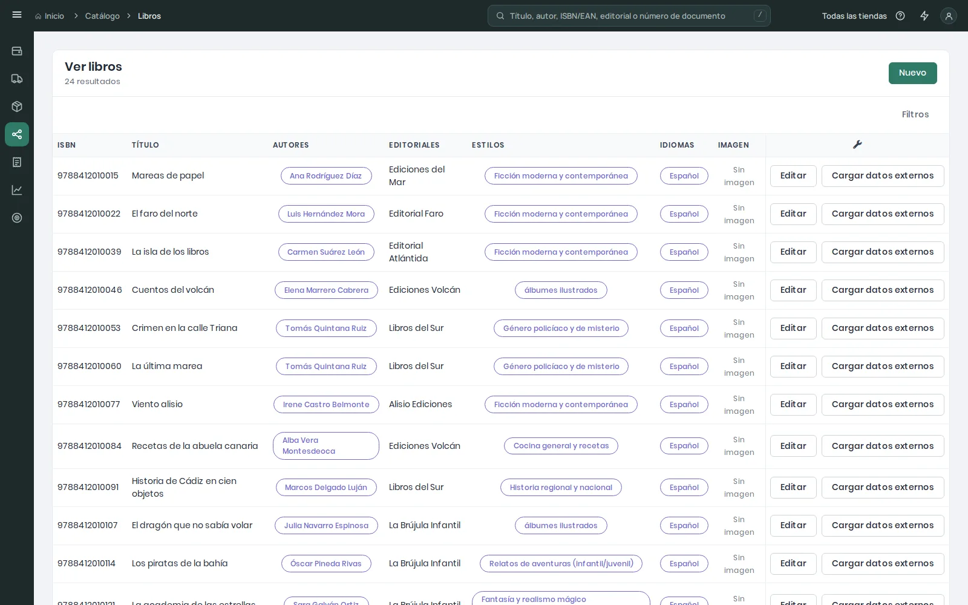
Task: Click title La última marea
Action: click(167, 366)
